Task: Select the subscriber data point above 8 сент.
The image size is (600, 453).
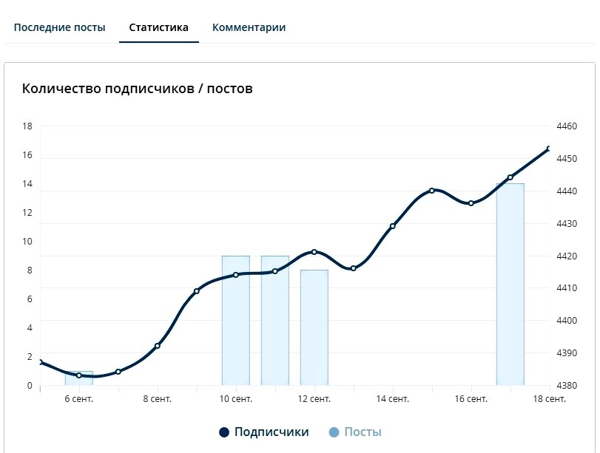Action: point(157,344)
